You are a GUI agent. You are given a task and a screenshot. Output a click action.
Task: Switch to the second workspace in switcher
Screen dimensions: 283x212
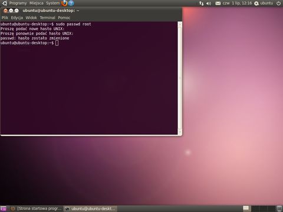point(255,208)
